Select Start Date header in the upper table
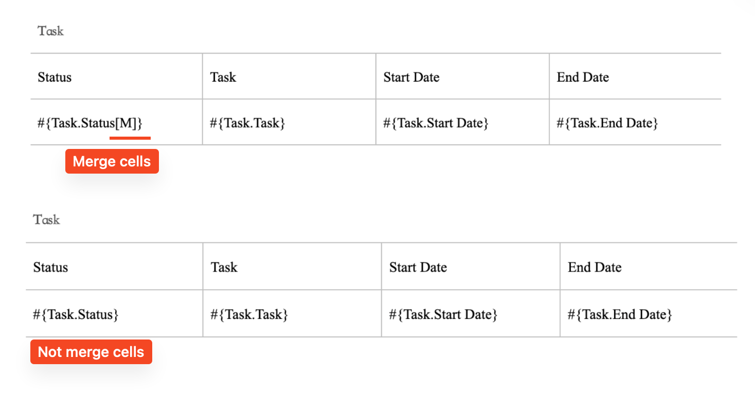 point(411,77)
